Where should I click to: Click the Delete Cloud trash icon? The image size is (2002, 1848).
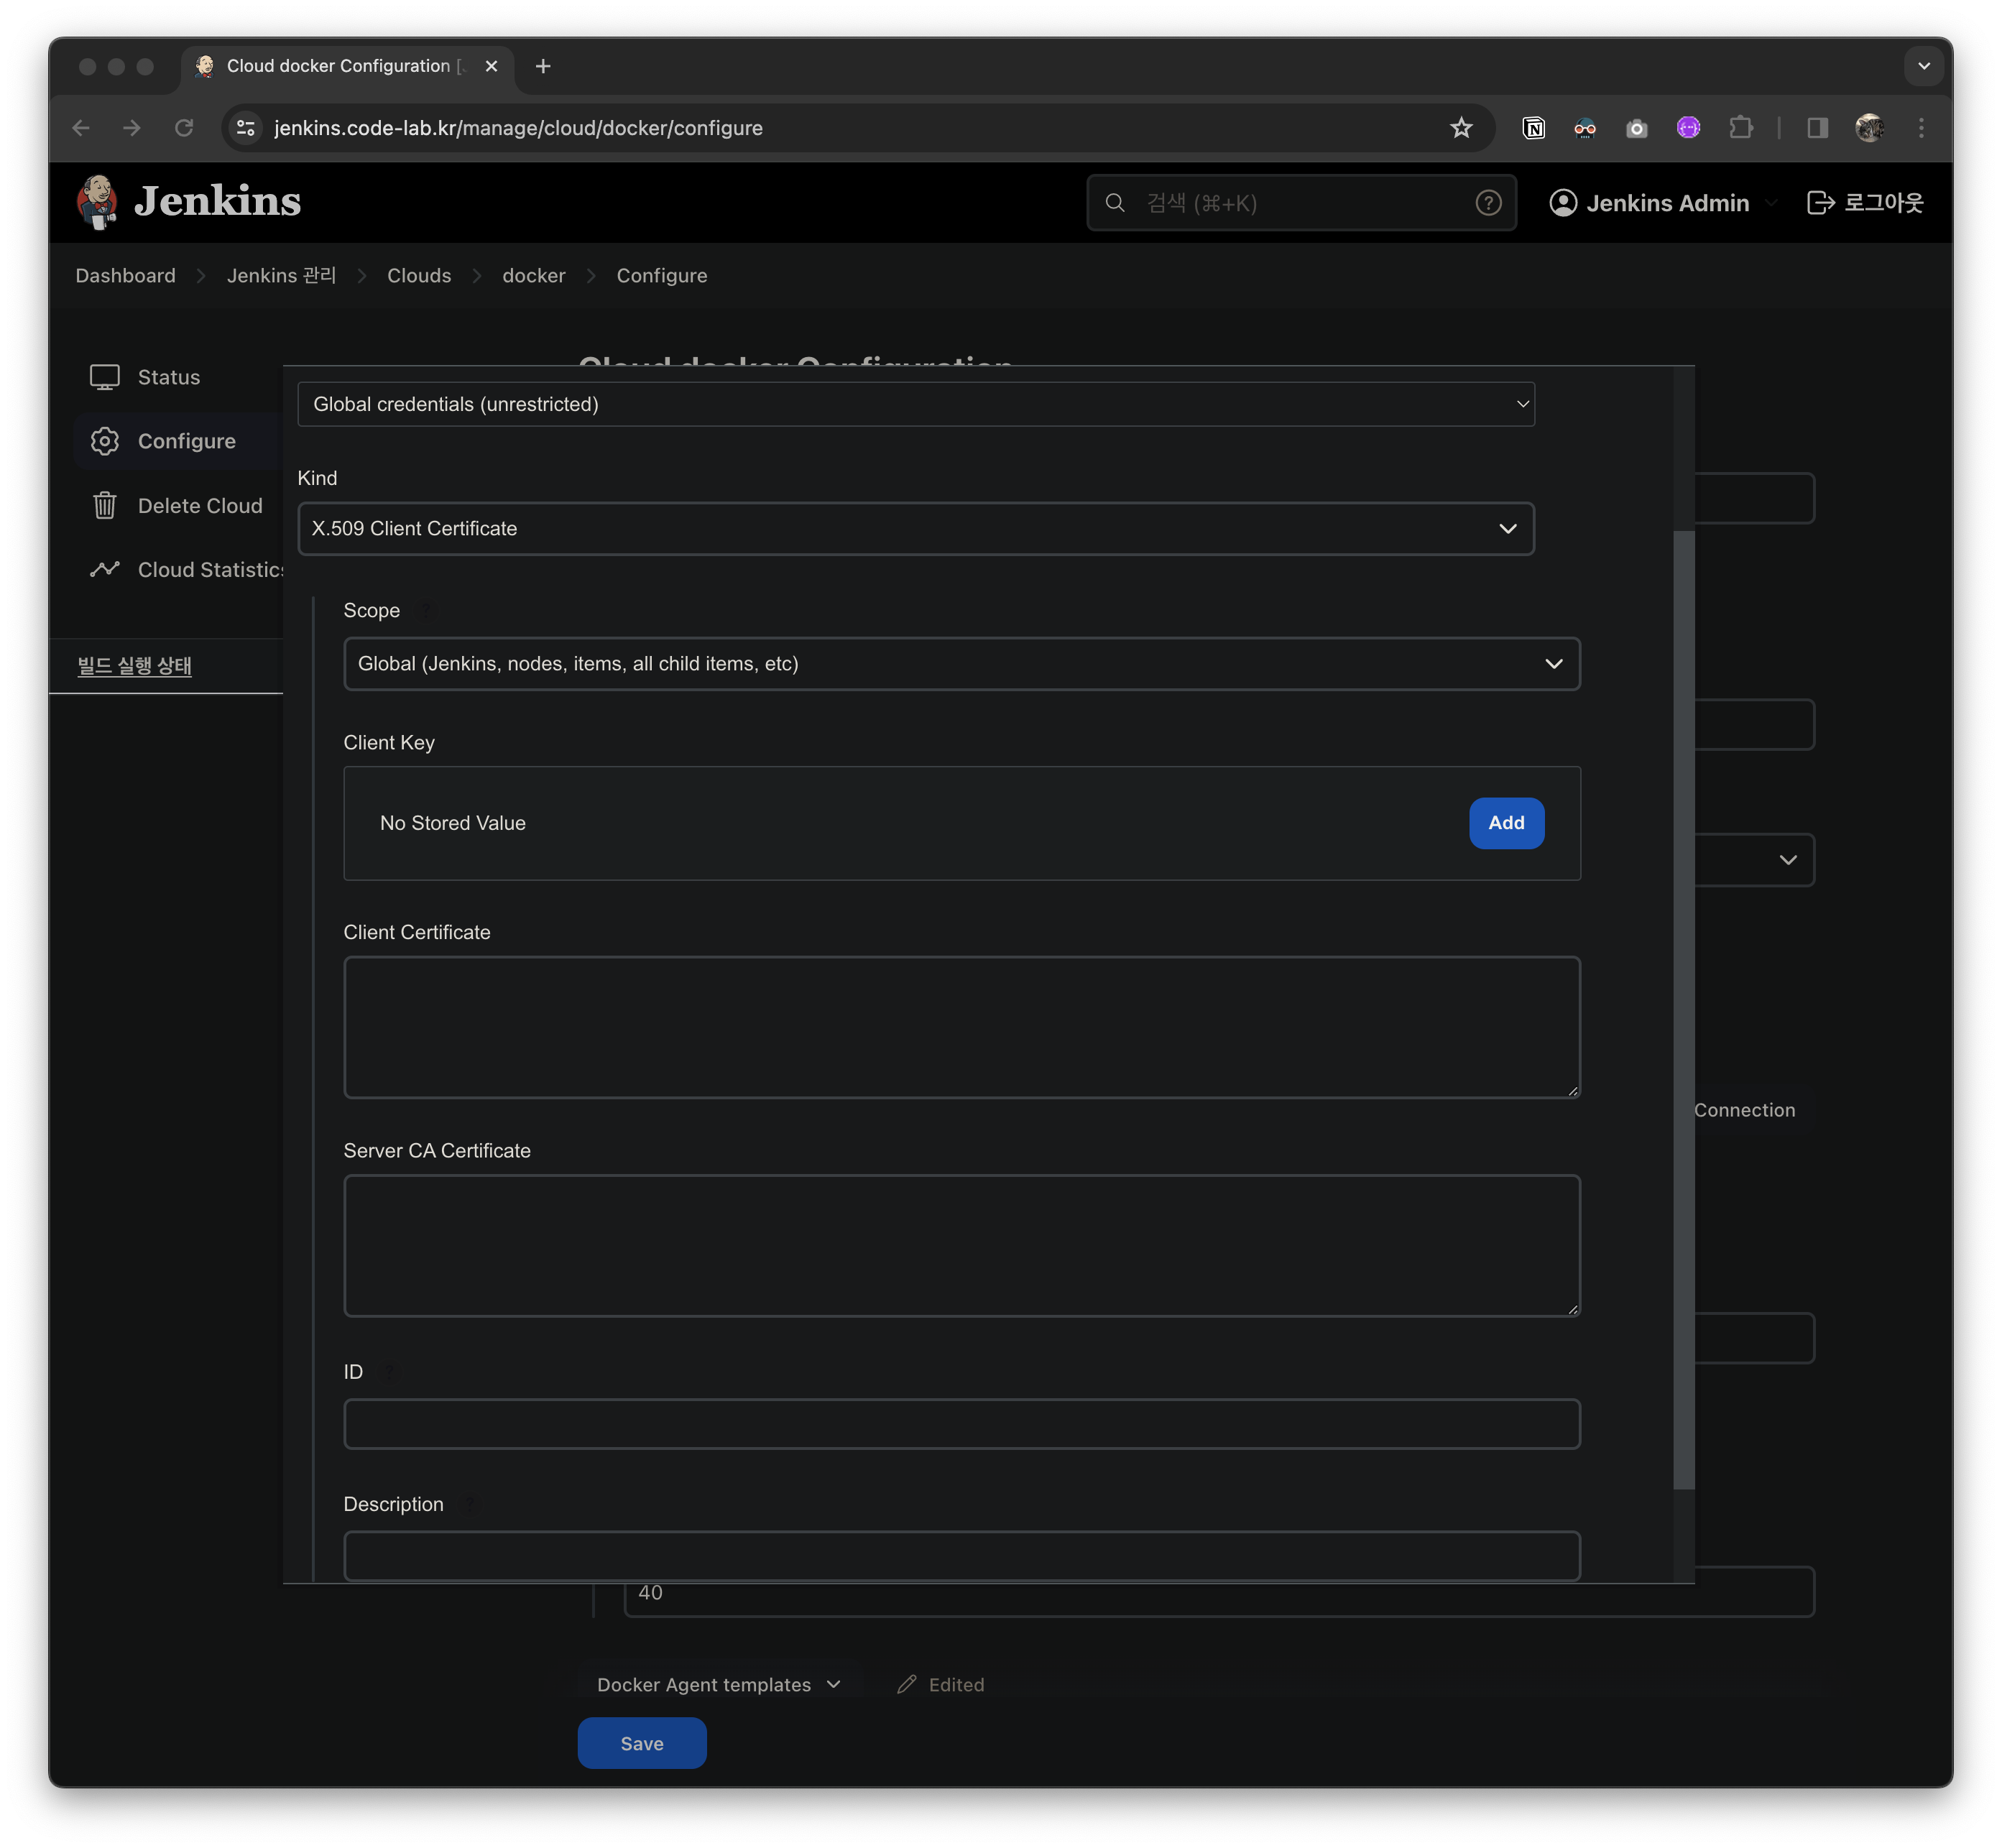click(105, 506)
